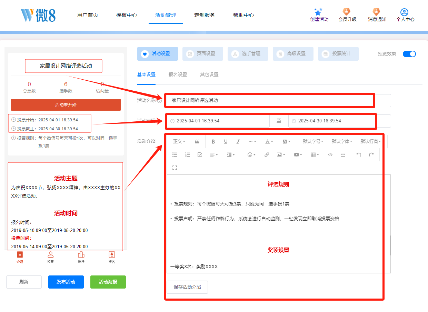Switch to the 基本设置 tab
Image resolution: width=428 pixels, height=312 pixels.
(x=146, y=74)
